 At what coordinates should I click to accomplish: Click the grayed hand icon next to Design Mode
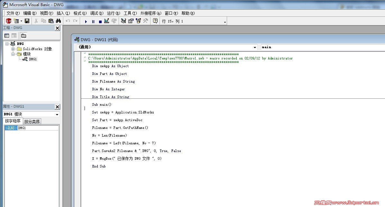pyautogui.click(x=114, y=21)
